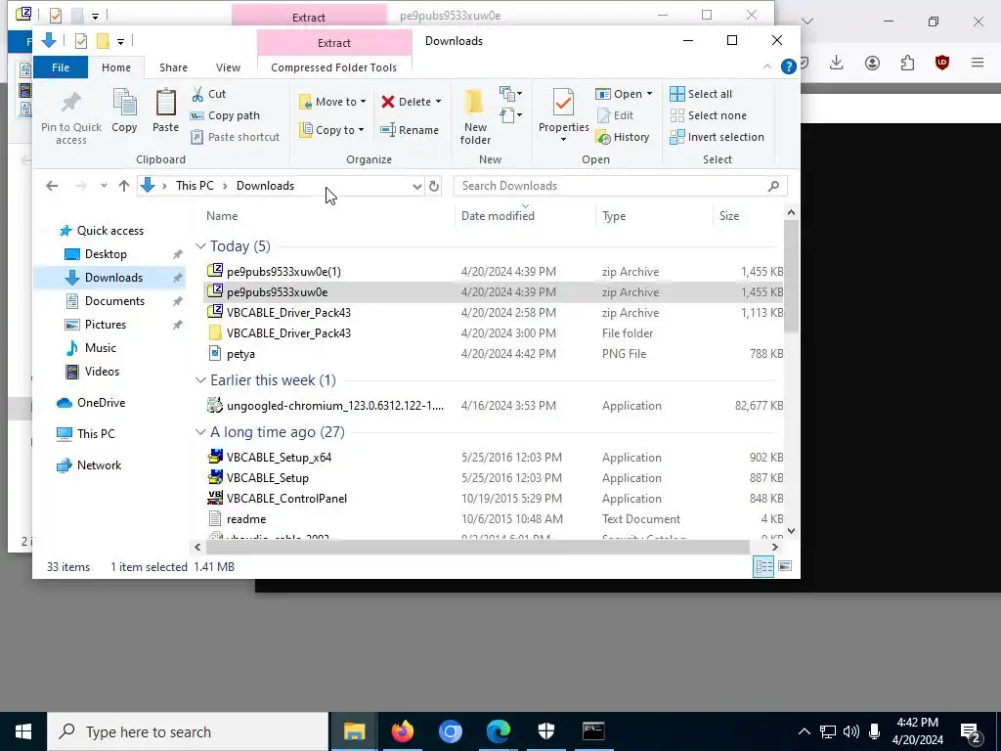Select the VBCABLE_ControlPanel application

[492, 499]
